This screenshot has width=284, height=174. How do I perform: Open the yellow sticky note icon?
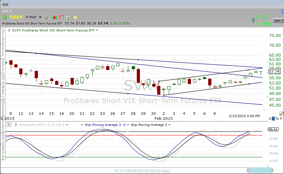(75, 17)
